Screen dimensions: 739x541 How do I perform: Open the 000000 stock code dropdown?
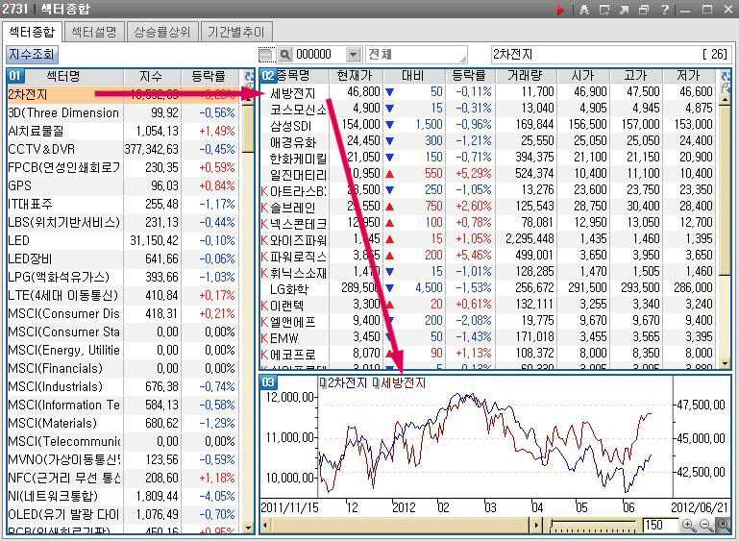[353, 55]
